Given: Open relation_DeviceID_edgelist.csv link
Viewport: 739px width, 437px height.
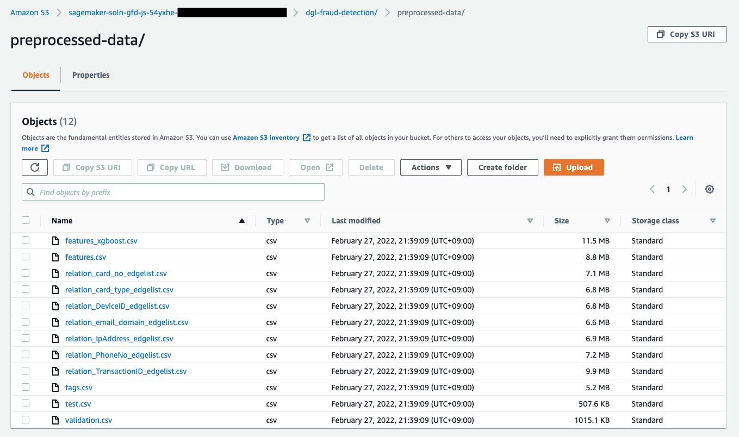Looking at the screenshot, I should coord(117,306).
